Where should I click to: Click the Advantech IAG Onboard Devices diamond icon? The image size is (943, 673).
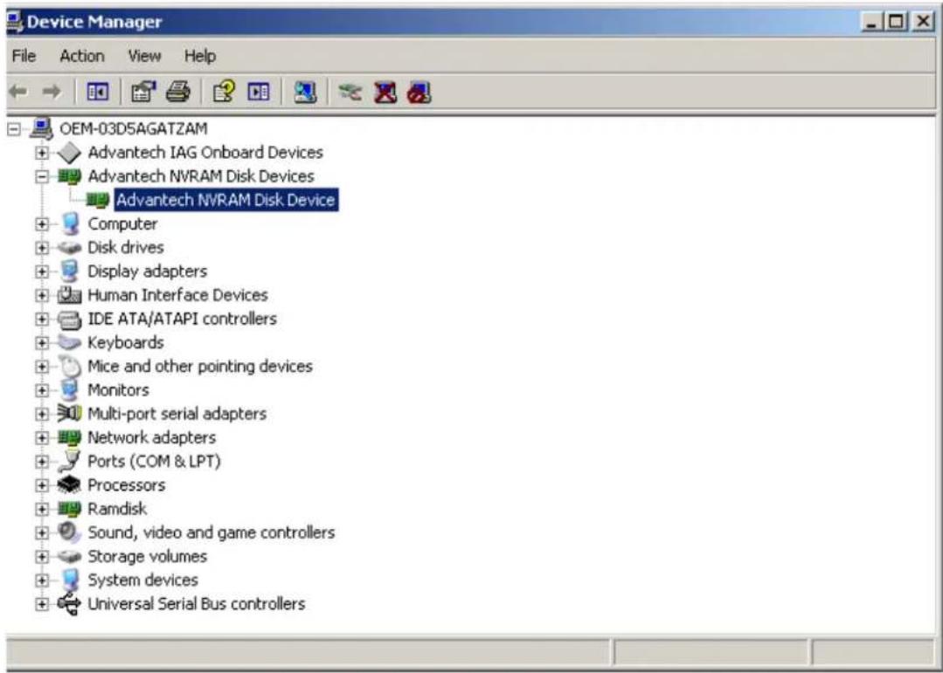tap(69, 153)
